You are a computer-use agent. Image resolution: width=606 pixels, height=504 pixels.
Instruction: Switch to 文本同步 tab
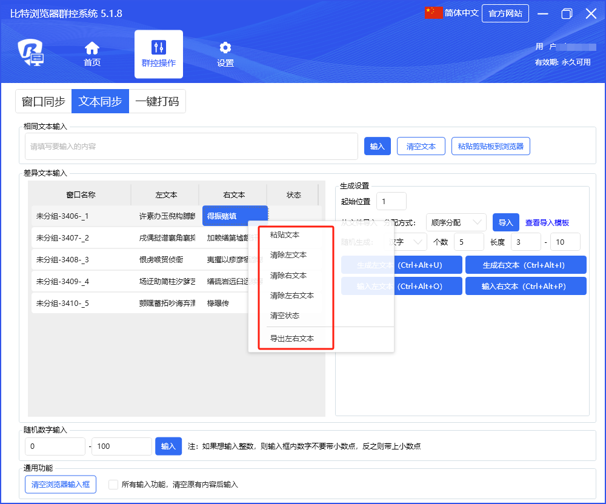101,102
